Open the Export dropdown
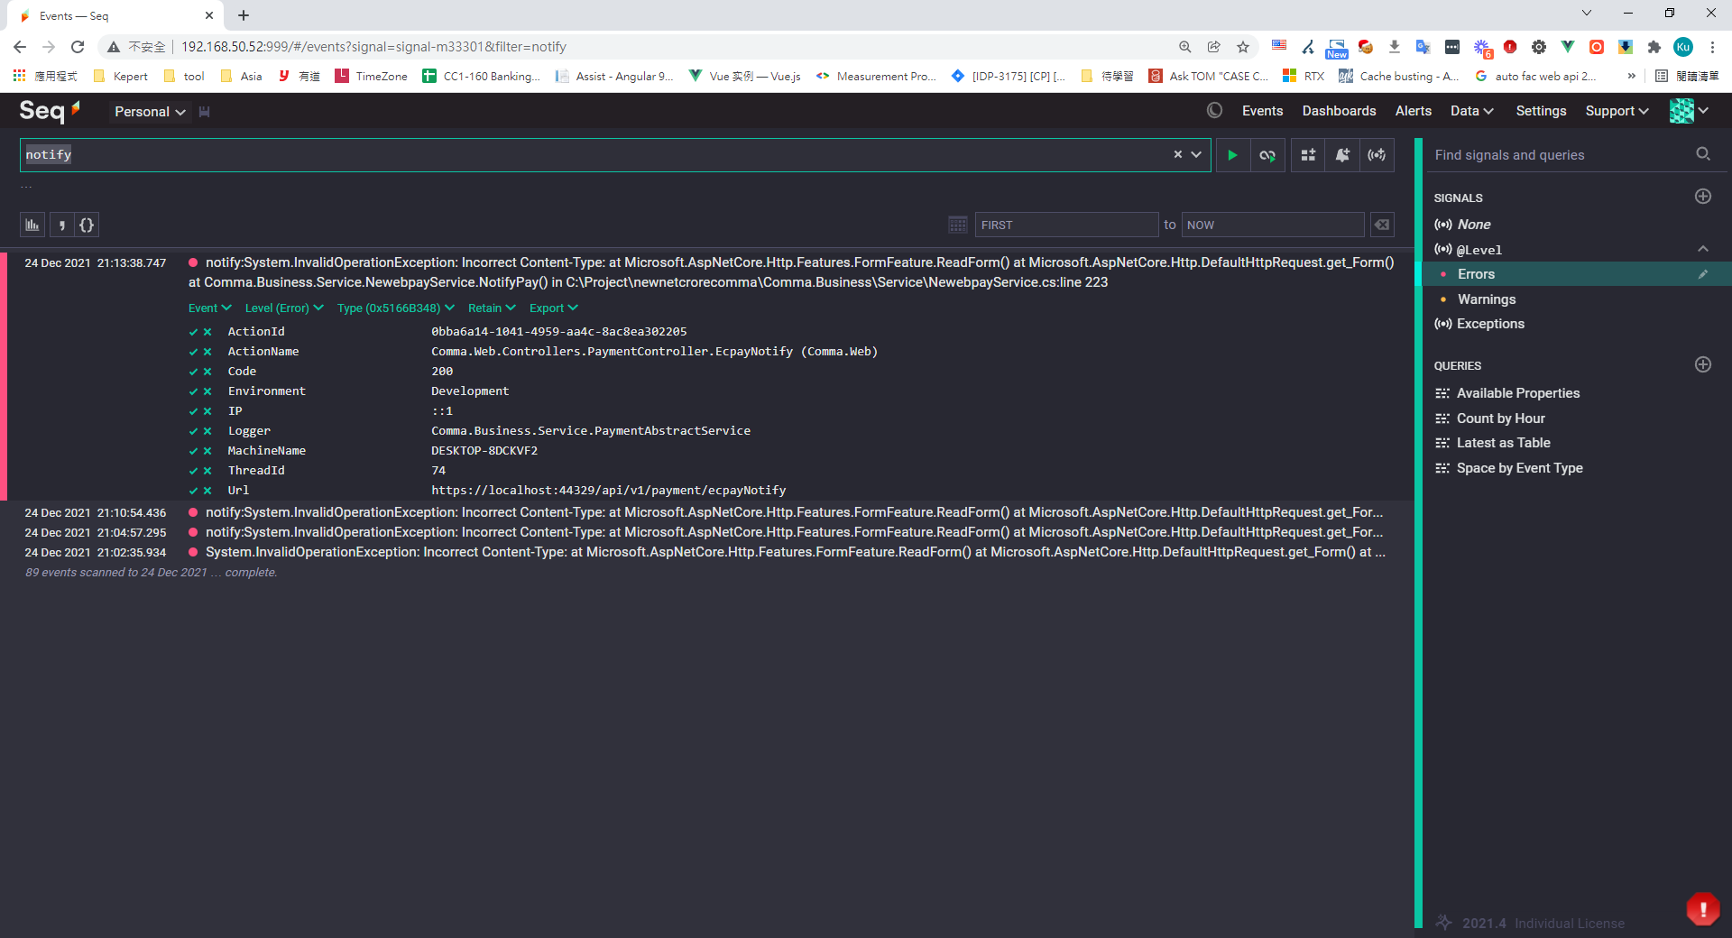The width and height of the screenshot is (1732, 938). coord(553,308)
